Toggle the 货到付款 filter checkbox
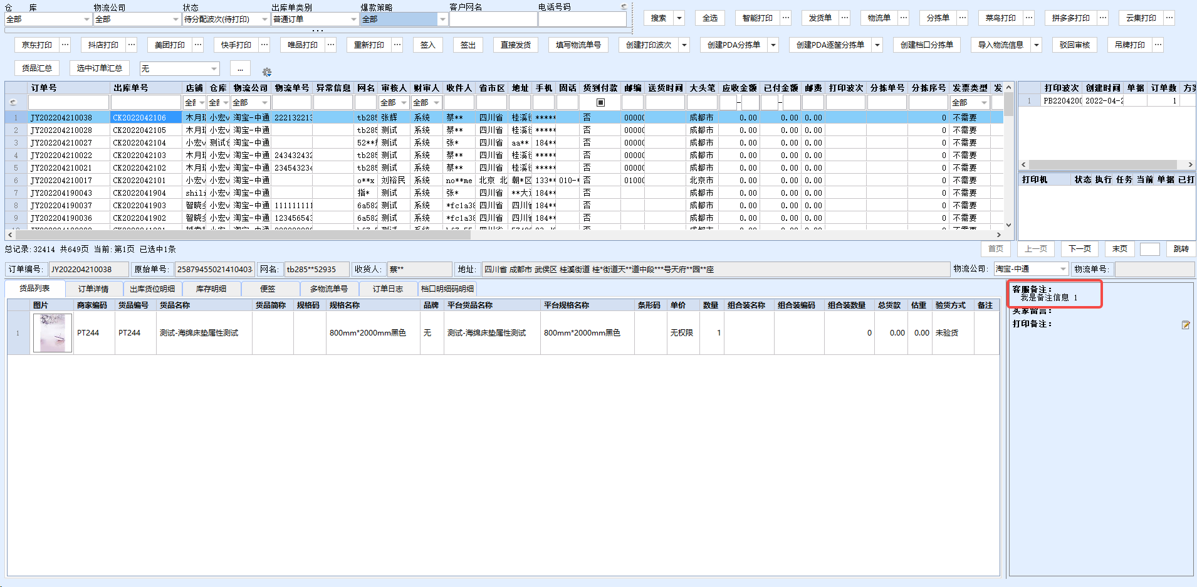Viewport: 1197px width, 587px height. click(600, 102)
